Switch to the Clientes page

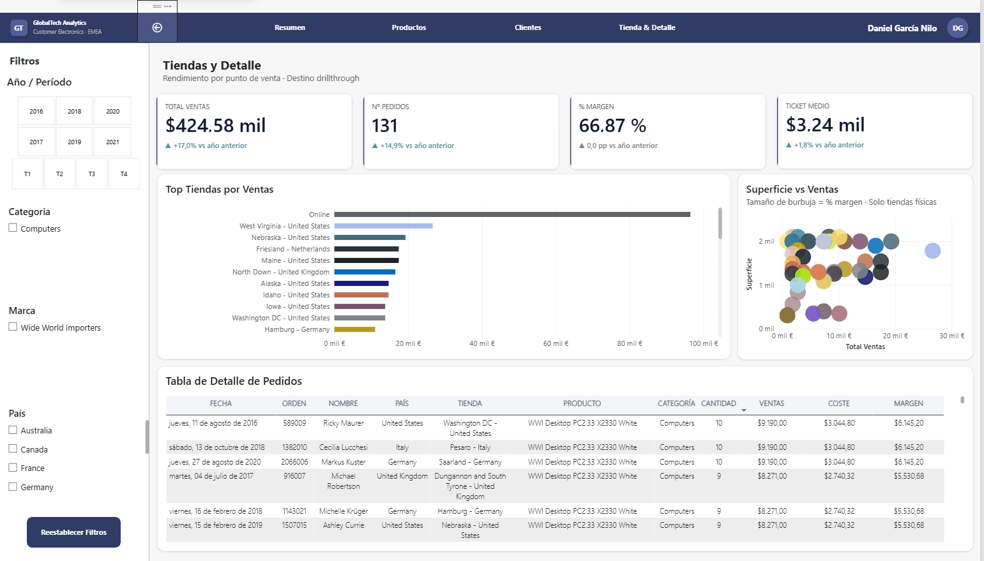[528, 27]
